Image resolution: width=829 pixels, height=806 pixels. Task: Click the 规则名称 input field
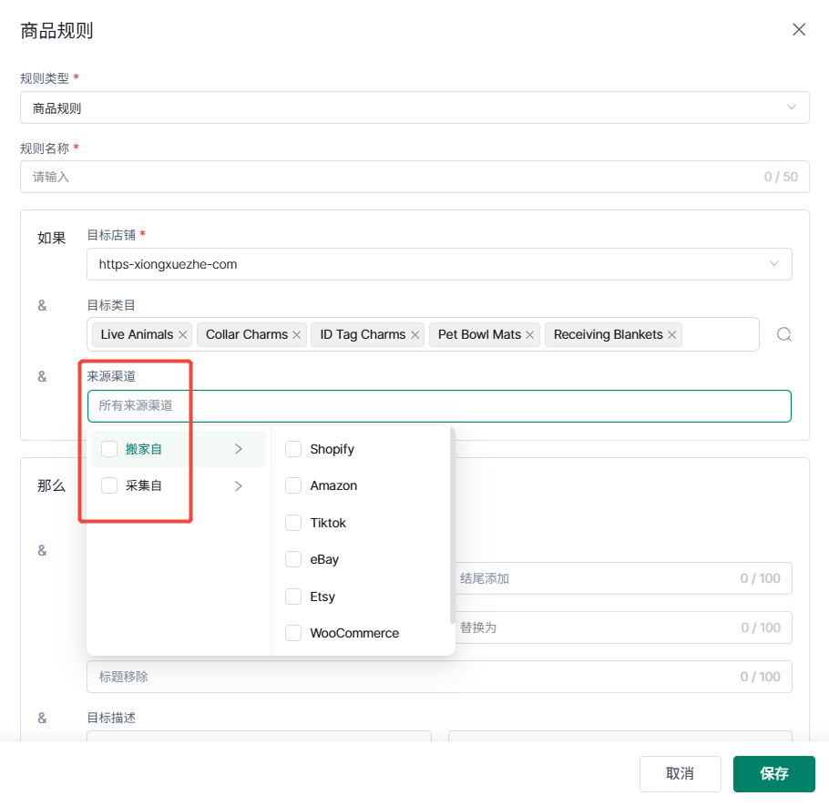pyautogui.click(x=414, y=177)
